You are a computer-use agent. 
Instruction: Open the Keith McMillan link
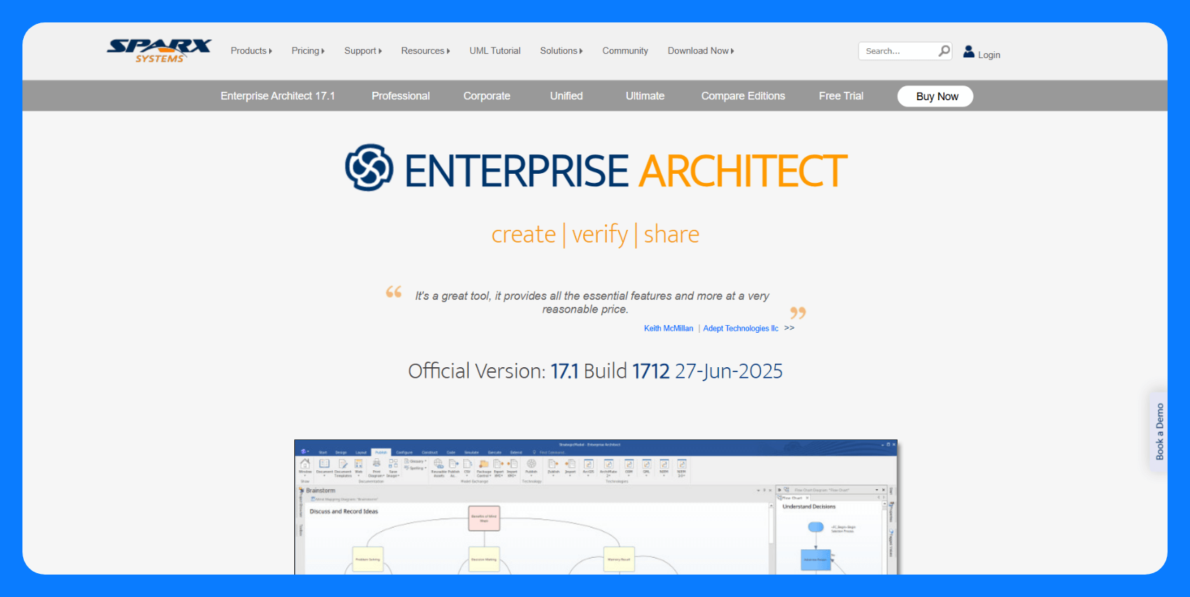coord(669,328)
